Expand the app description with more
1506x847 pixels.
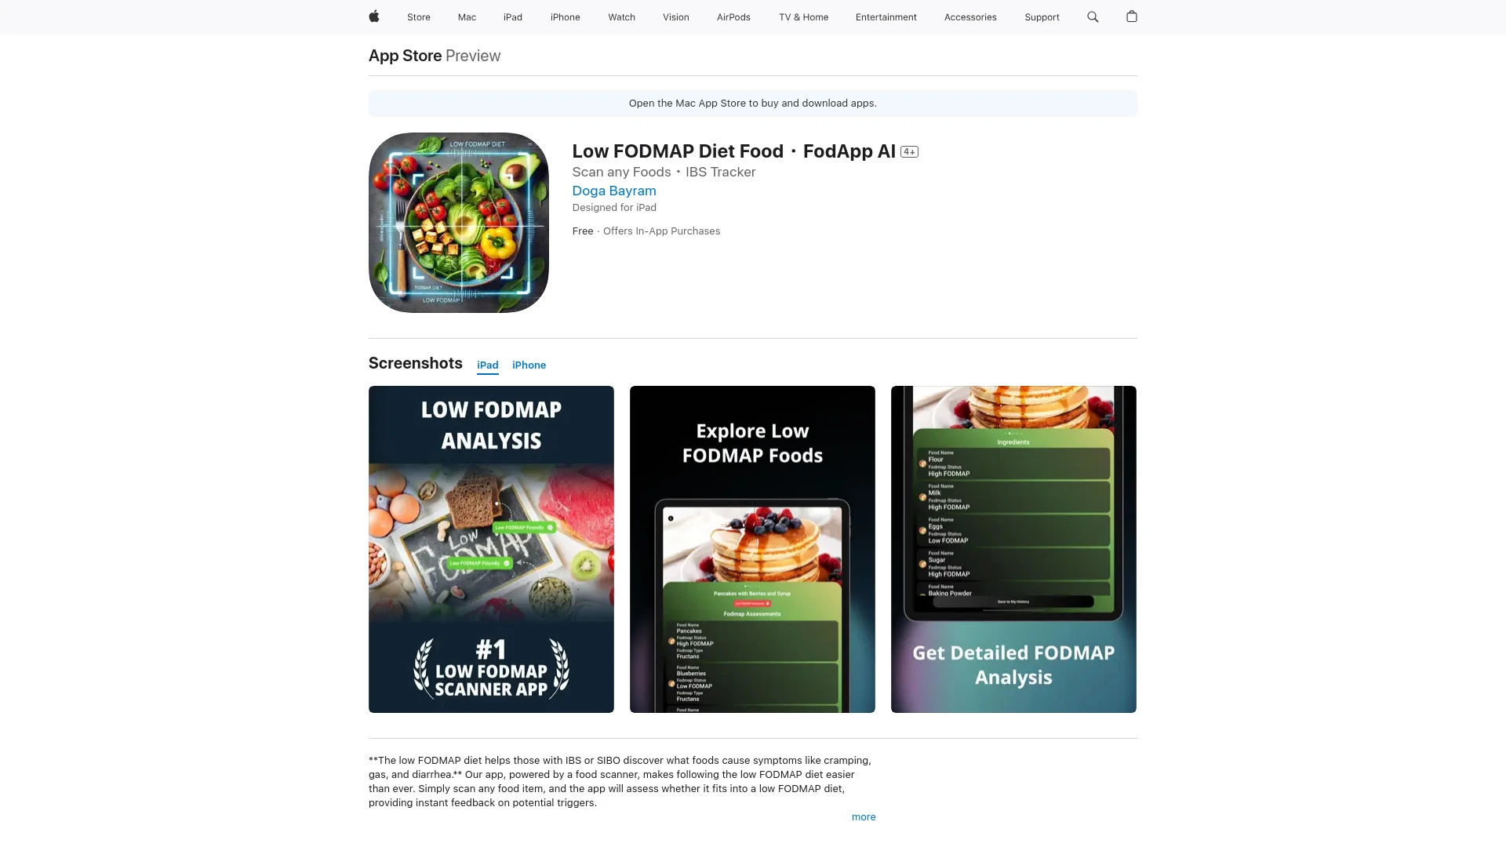click(863, 816)
